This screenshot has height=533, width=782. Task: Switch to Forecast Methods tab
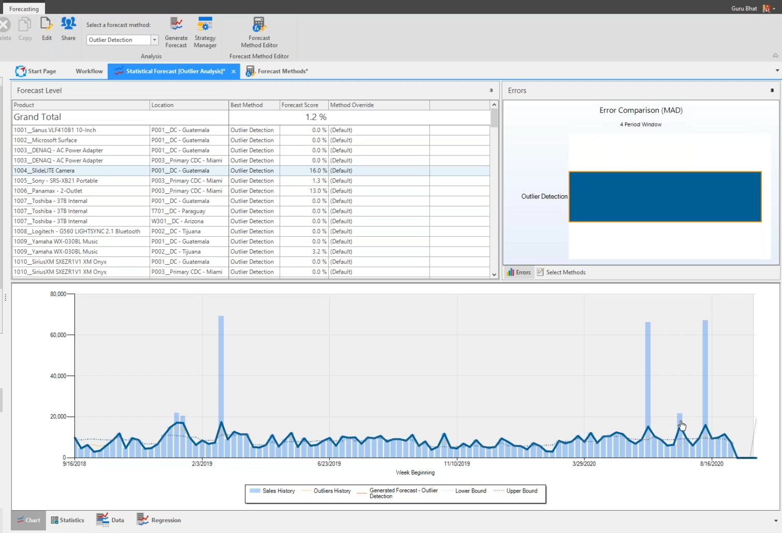(x=277, y=71)
